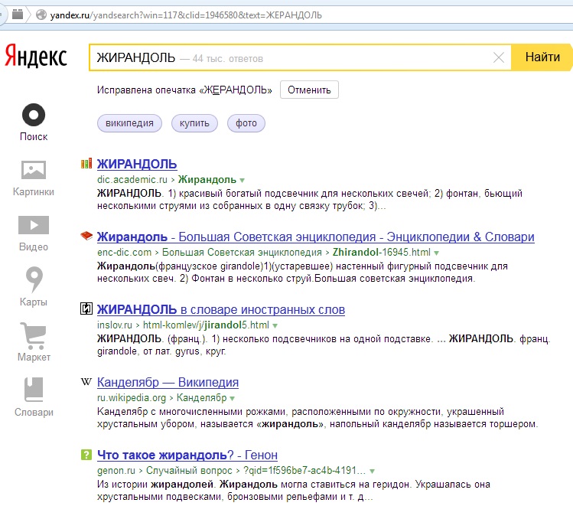Click the Яндекс logo
This screenshot has width=573, height=506.
tap(36, 57)
